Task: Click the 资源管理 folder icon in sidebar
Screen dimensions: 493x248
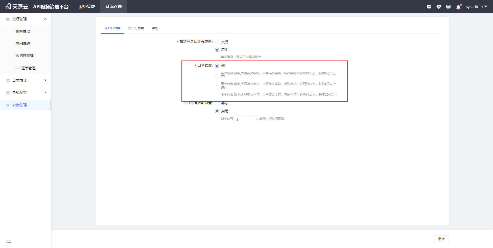Action: (8, 19)
